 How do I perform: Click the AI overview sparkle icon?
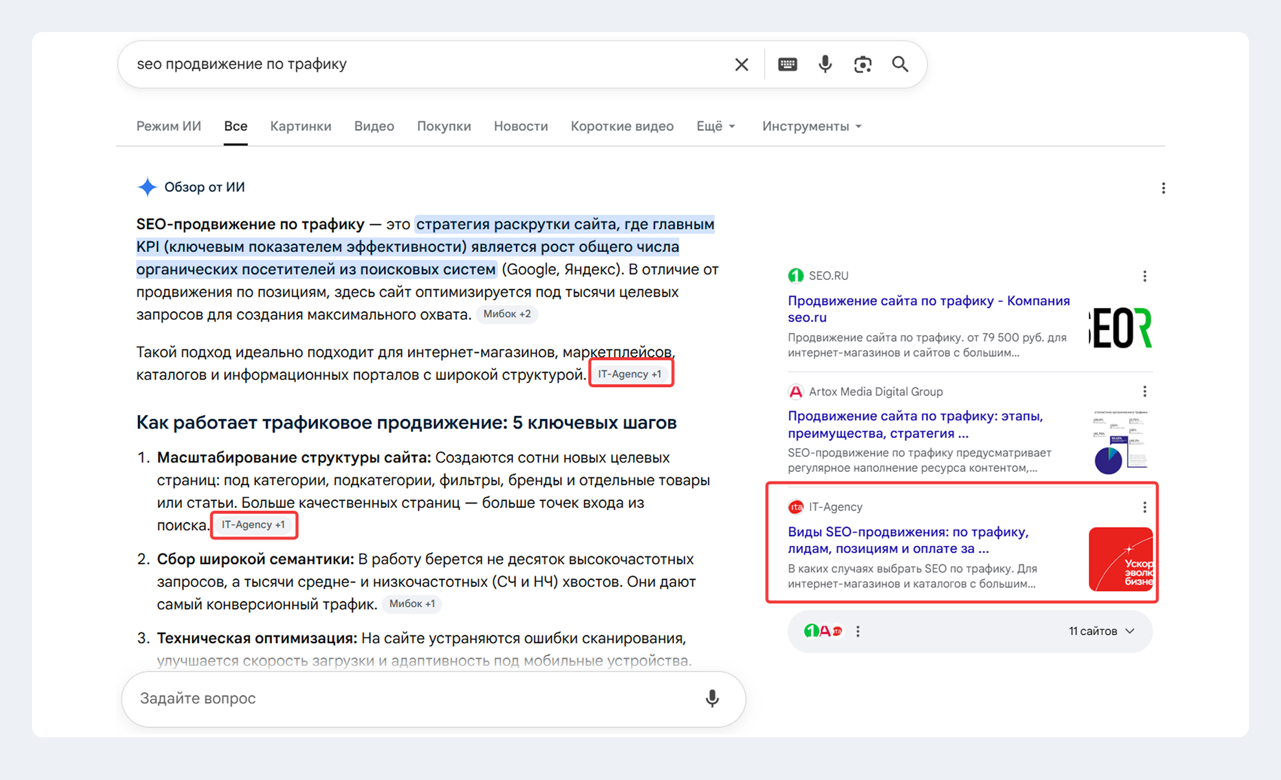pyautogui.click(x=147, y=187)
